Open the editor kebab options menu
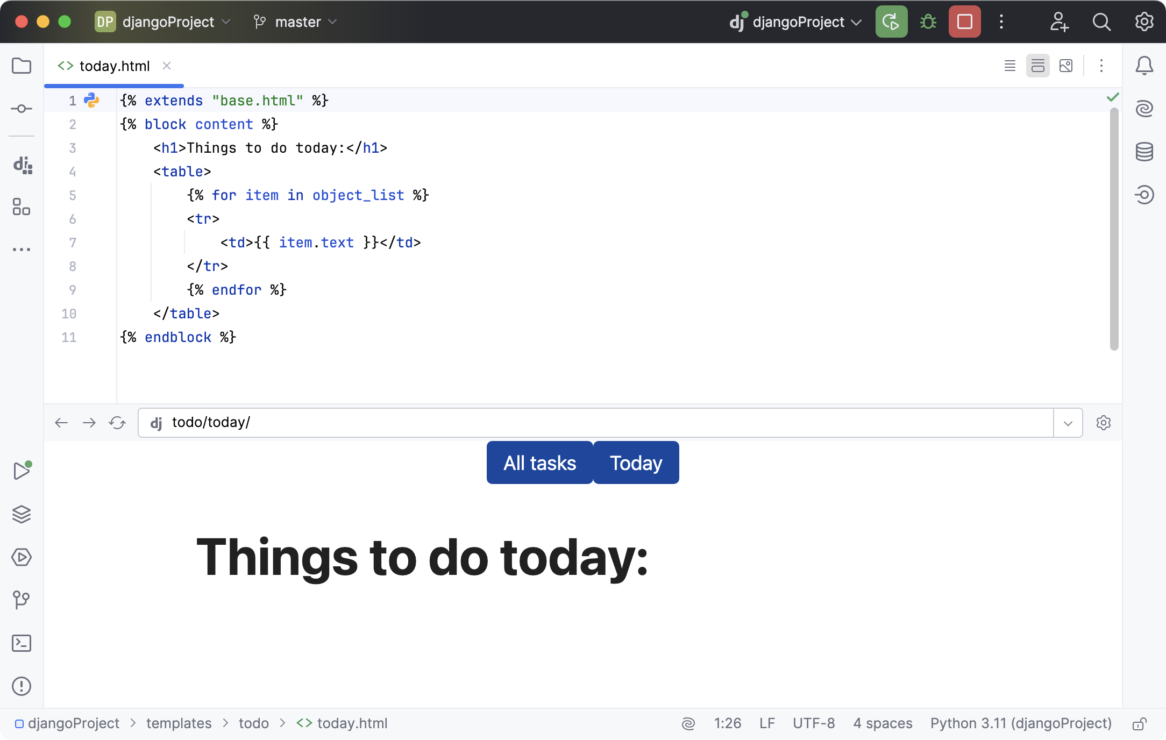The height and width of the screenshot is (740, 1166). [x=1101, y=66]
